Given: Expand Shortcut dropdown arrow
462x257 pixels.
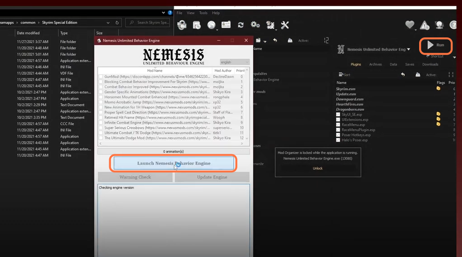Looking at the screenshot, I should pos(454,57).
